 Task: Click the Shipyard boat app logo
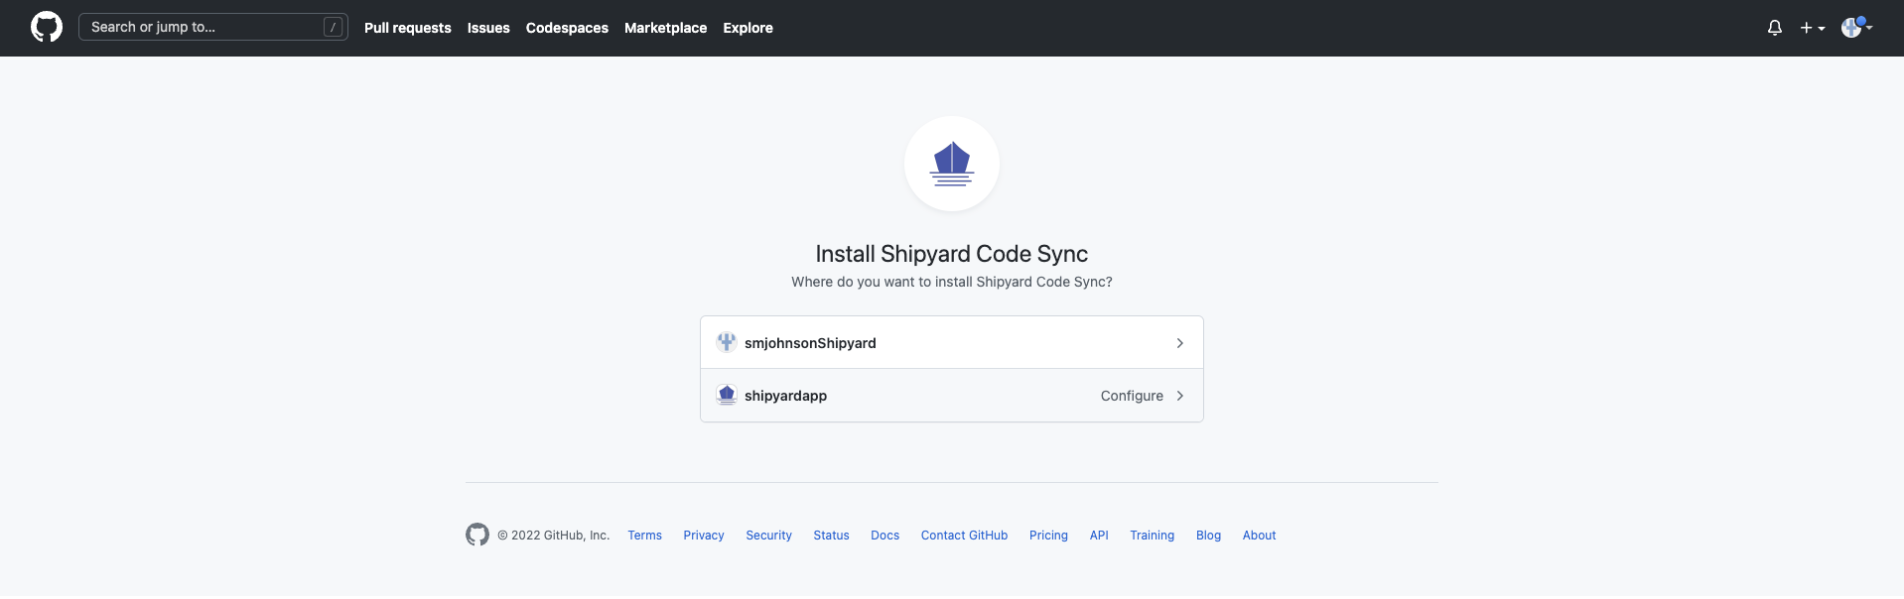click(x=952, y=164)
